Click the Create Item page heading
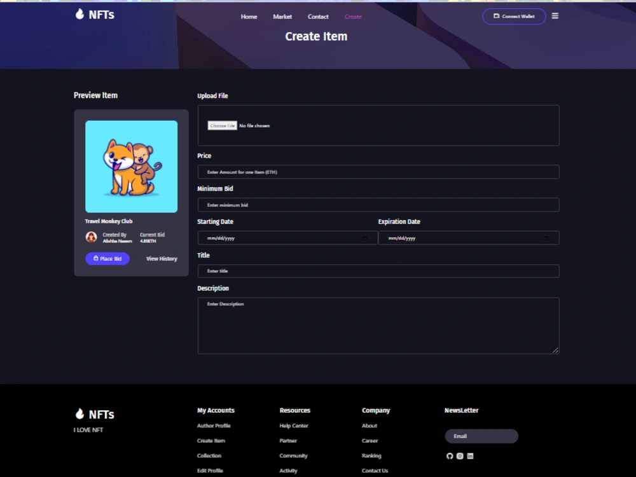 click(316, 36)
